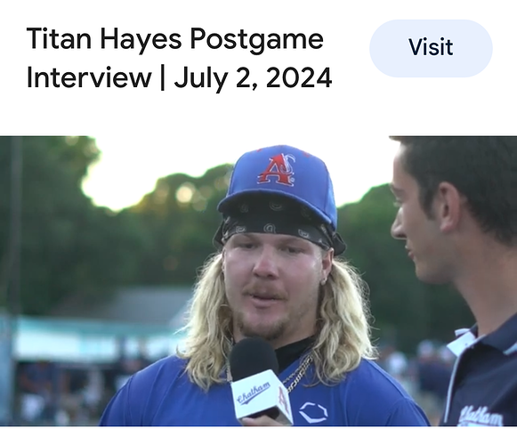Click the word "Postgame" in the title
This screenshot has width=517, height=445.
click(x=256, y=40)
